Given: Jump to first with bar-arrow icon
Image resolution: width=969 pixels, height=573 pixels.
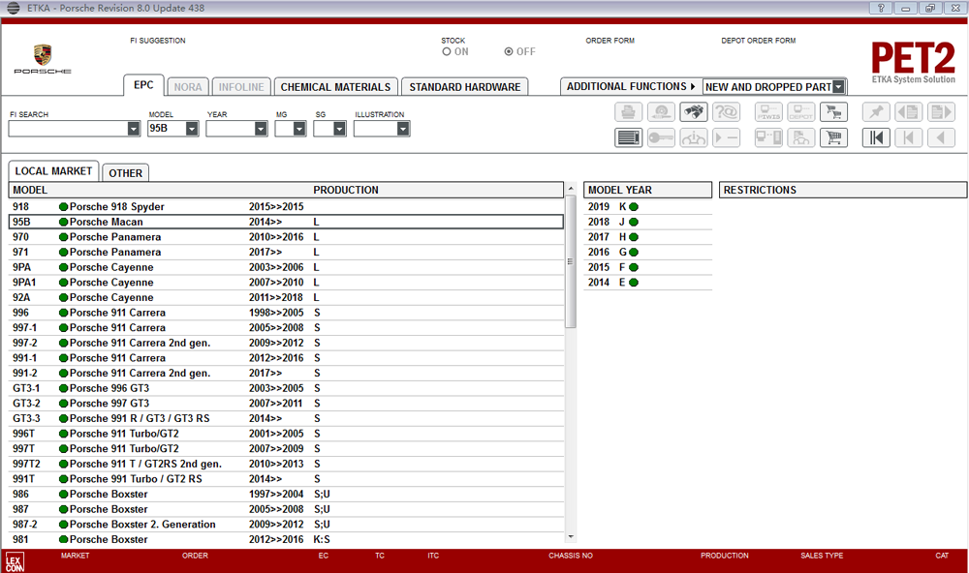Looking at the screenshot, I should pos(876,137).
